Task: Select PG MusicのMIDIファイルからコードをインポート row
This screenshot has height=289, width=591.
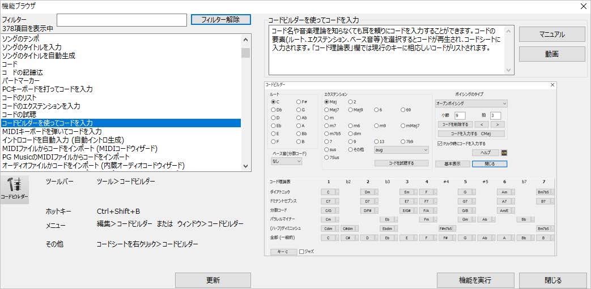Action: pos(121,157)
